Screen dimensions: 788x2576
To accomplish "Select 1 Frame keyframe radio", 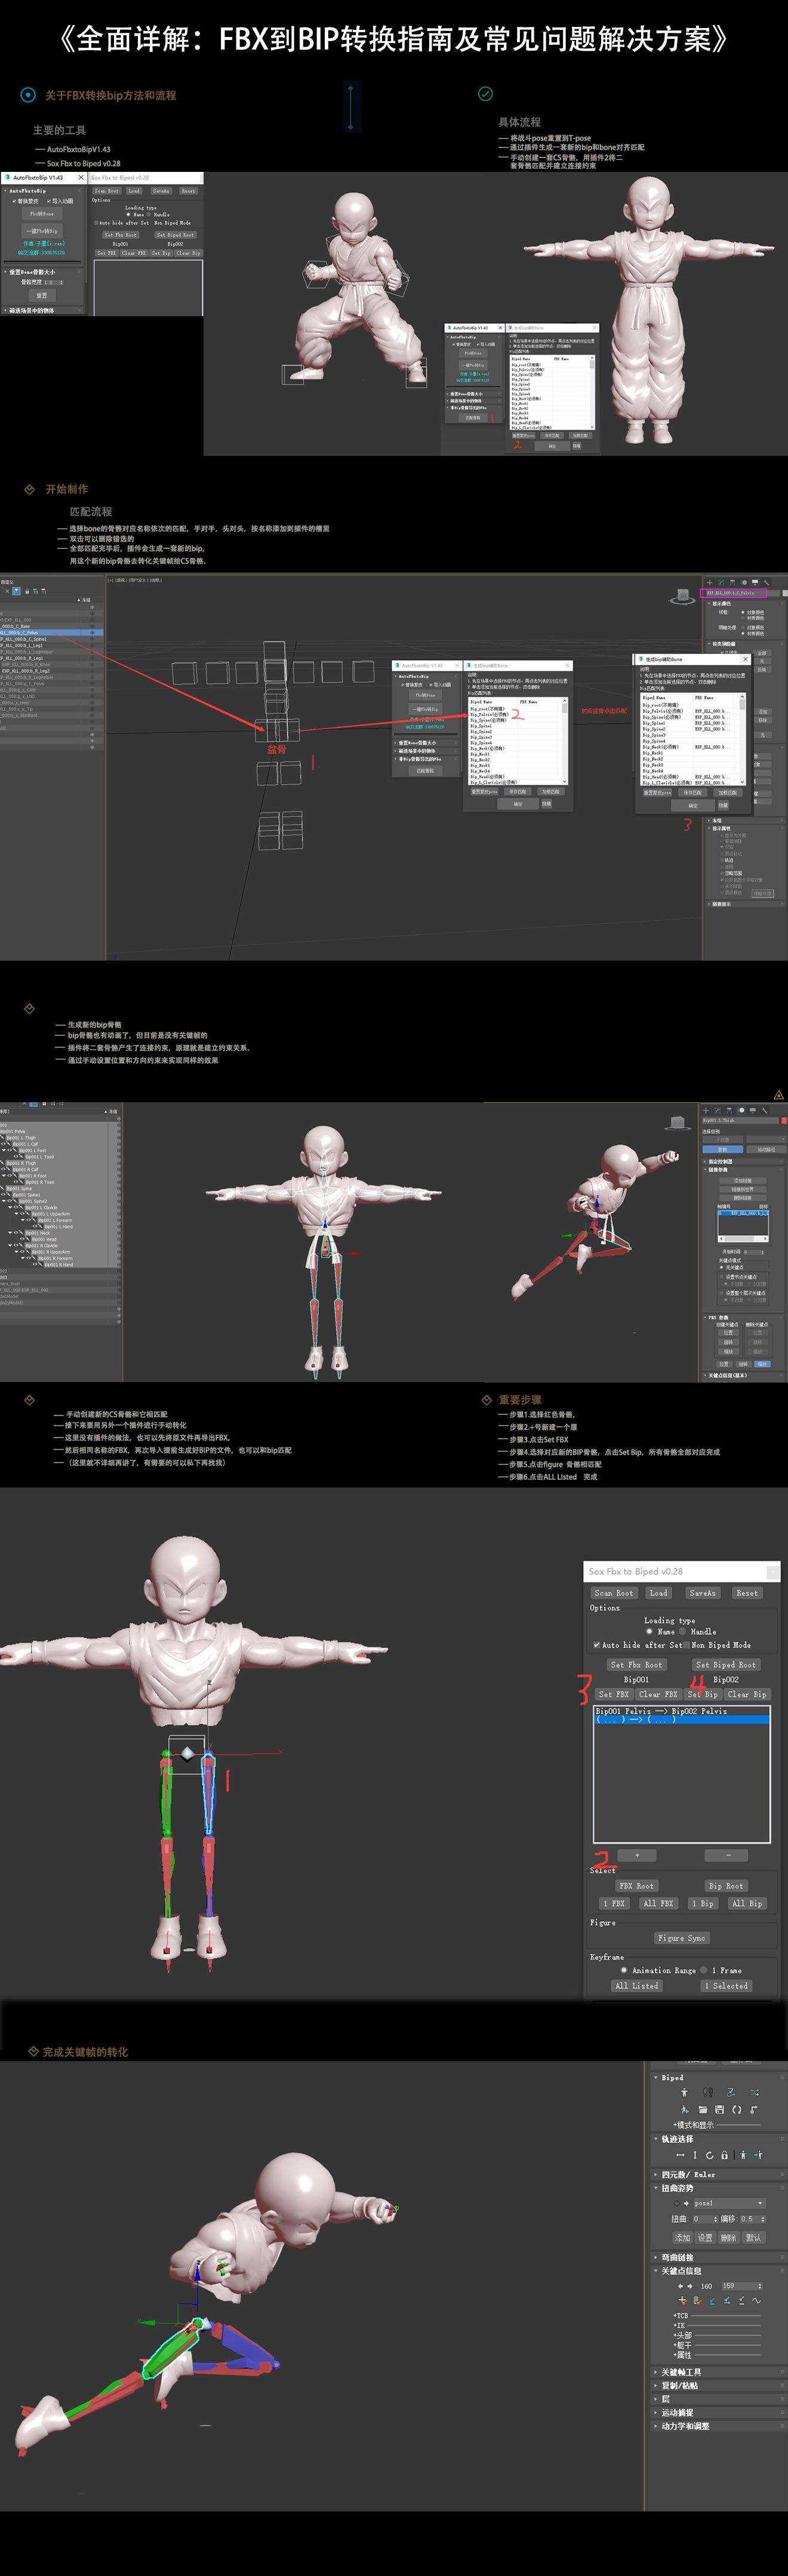I will click(x=703, y=1970).
